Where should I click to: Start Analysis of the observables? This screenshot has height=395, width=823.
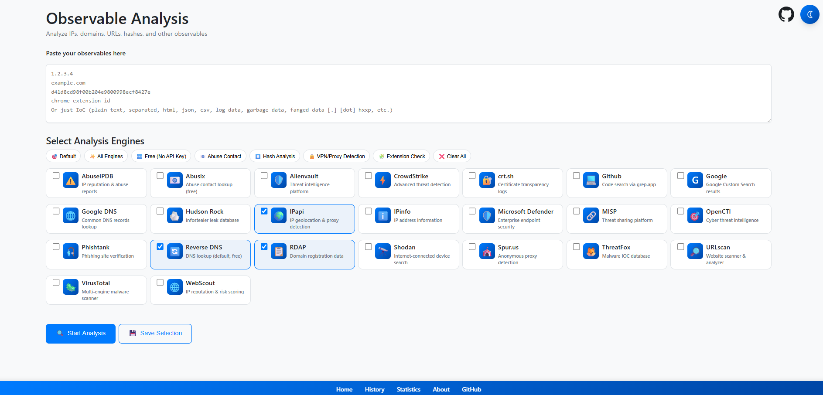tap(81, 334)
